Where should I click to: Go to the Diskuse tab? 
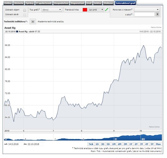point(109,3)
